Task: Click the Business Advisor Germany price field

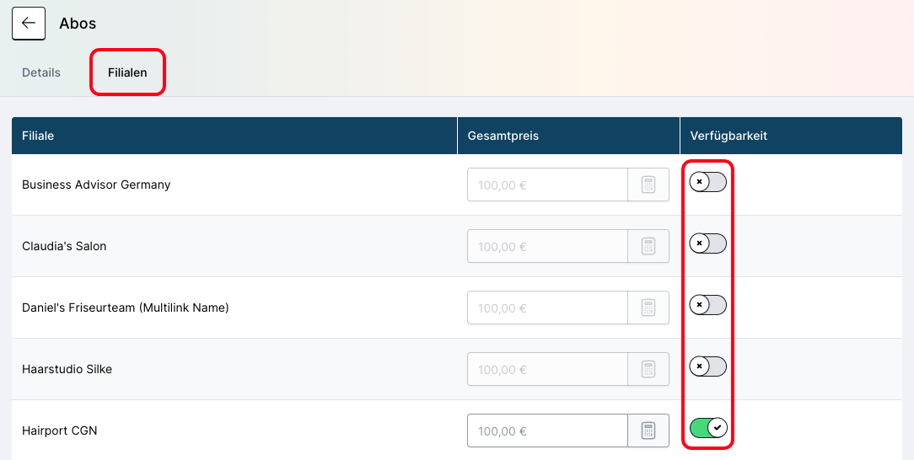Action: coord(547,185)
